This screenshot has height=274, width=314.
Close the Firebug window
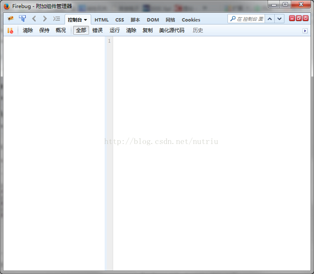pyautogui.click(x=301, y=4)
